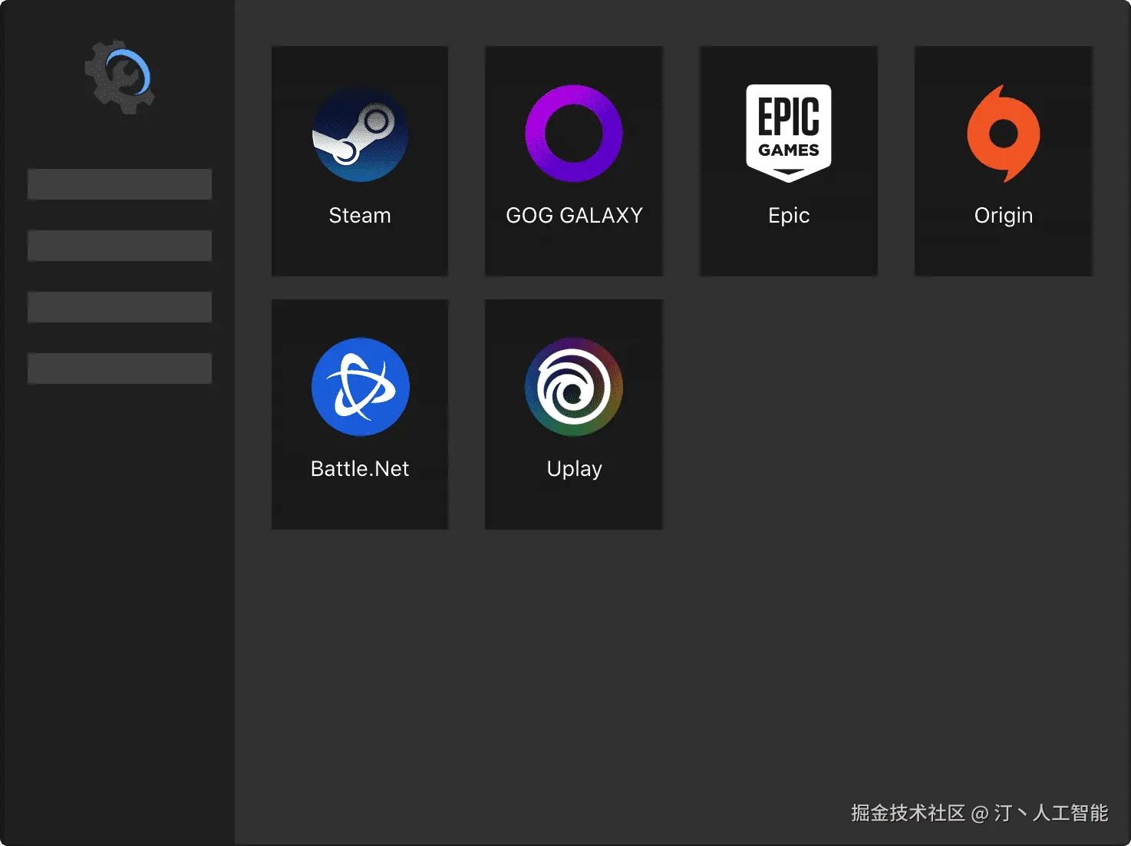This screenshot has width=1131, height=846.
Task: Open the Steam launcher logo
Action: pyautogui.click(x=360, y=134)
